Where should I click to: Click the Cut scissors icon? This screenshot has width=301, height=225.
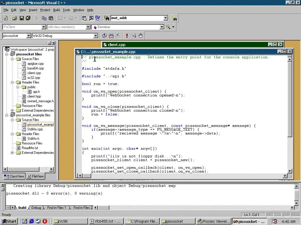click(x=37, y=18)
